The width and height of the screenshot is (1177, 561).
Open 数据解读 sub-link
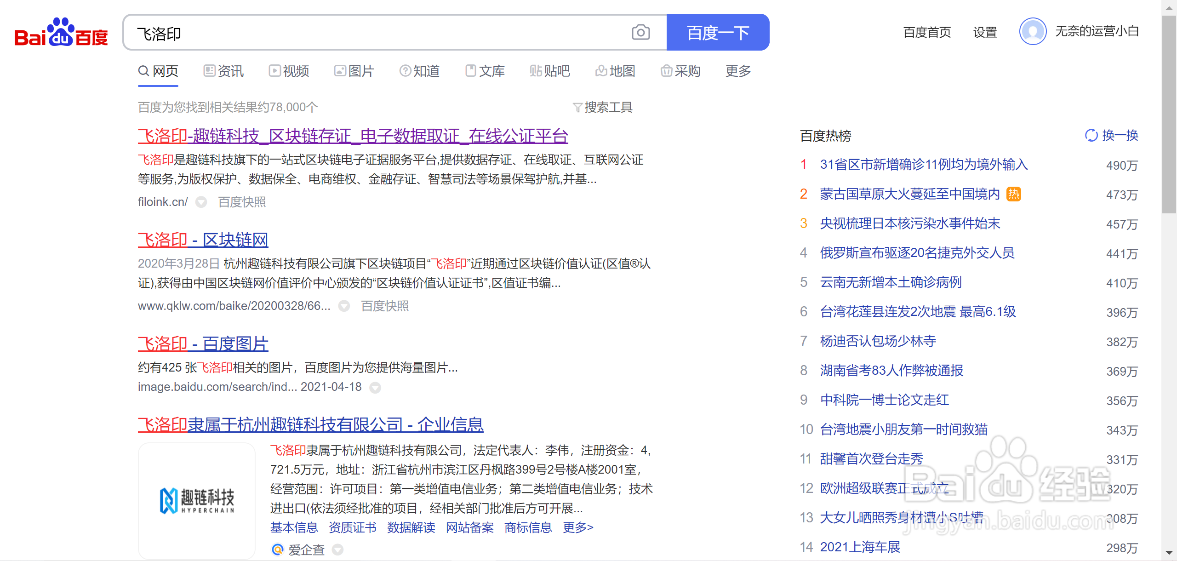click(411, 527)
